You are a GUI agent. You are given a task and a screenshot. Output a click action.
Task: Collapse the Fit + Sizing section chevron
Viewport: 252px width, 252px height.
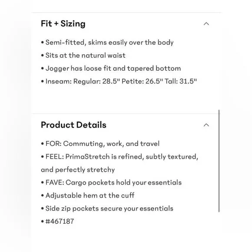[x=206, y=24]
